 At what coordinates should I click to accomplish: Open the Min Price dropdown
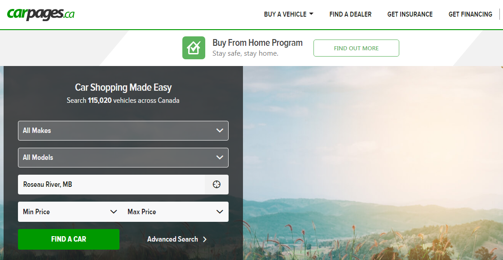point(70,212)
